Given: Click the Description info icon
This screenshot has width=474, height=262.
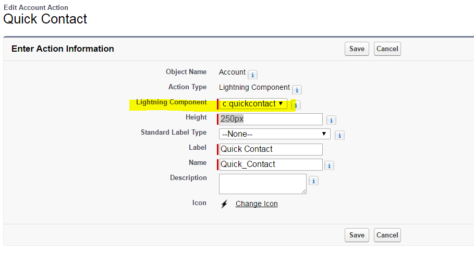Looking at the screenshot, I should [x=313, y=181].
